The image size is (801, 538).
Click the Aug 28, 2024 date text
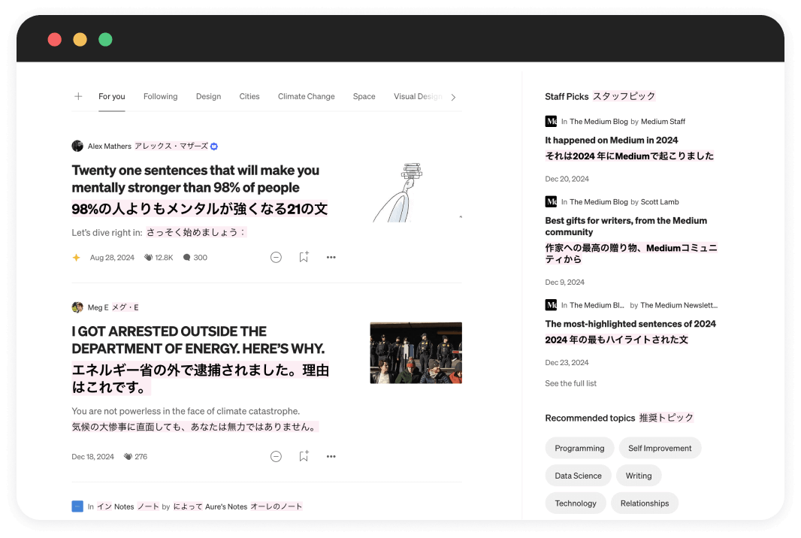[112, 258]
